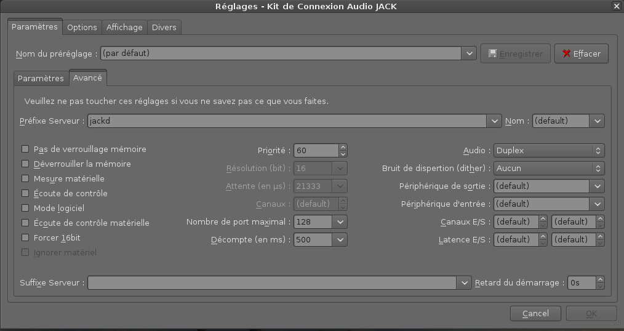Screen dimensions: 624x331
Task: Decrease second Latence E/S value
Action: pyautogui.click(x=600, y=243)
